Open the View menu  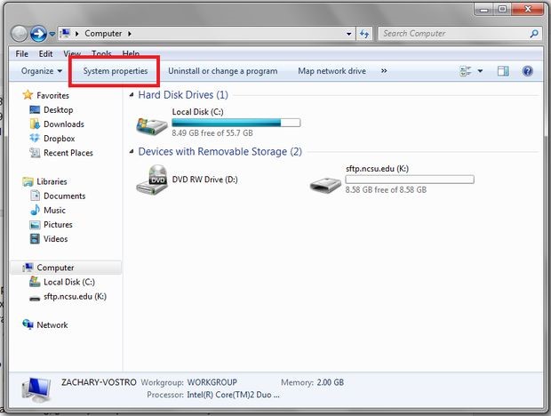[x=72, y=53]
